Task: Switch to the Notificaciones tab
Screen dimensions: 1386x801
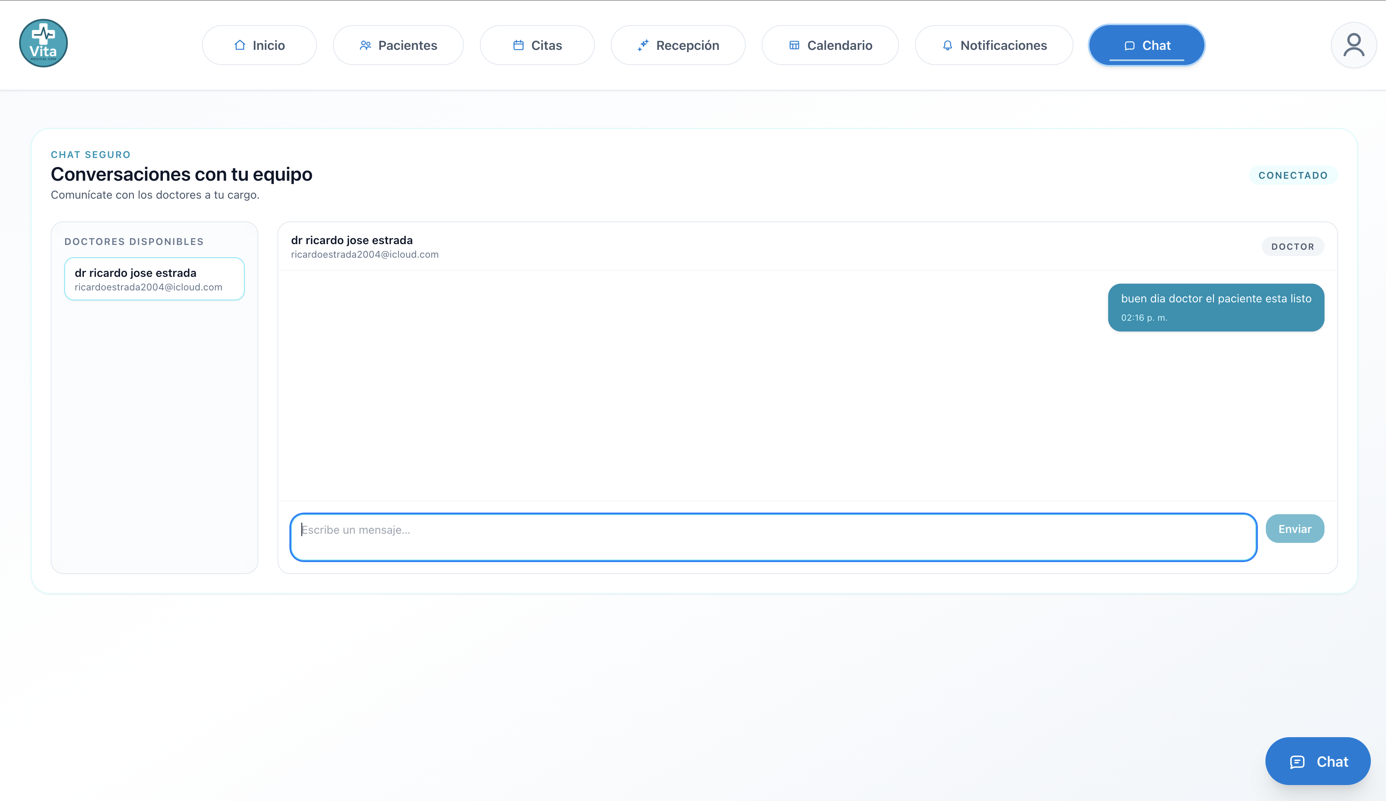Action: coord(1003,45)
